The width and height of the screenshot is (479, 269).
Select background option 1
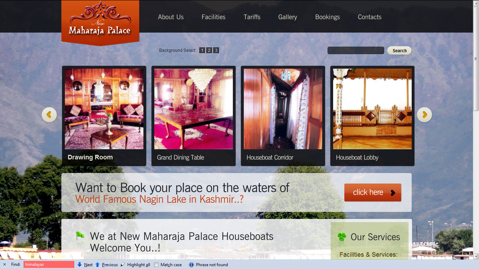202,50
